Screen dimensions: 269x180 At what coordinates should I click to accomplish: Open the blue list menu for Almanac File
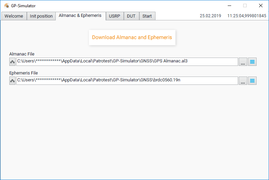pos(252,62)
